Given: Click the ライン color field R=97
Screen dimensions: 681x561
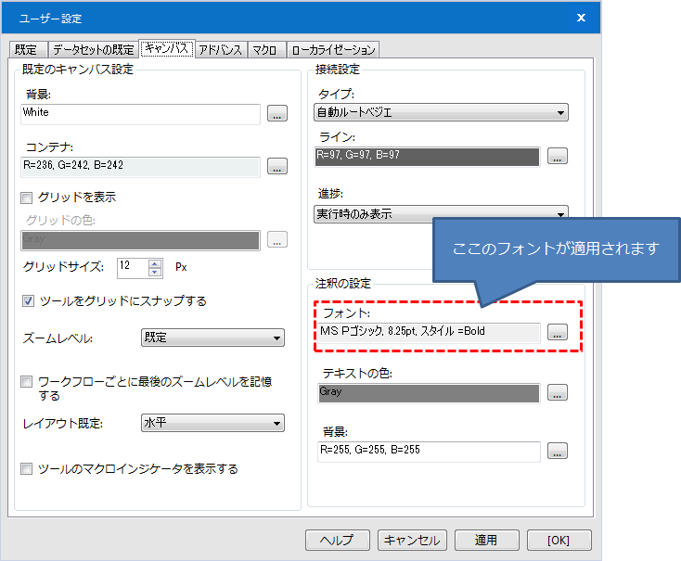Looking at the screenshot, I should (x=428, y=157).
